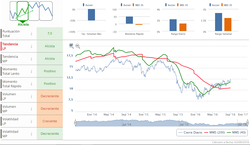Open info icon for Volatilidad MP
Image resolution: width=250 pixels, height=145 pixels.
coord(31,134)
